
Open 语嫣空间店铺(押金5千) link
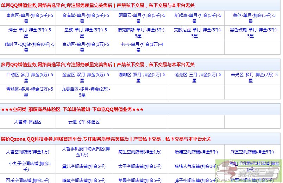click(x=196, y=152)
